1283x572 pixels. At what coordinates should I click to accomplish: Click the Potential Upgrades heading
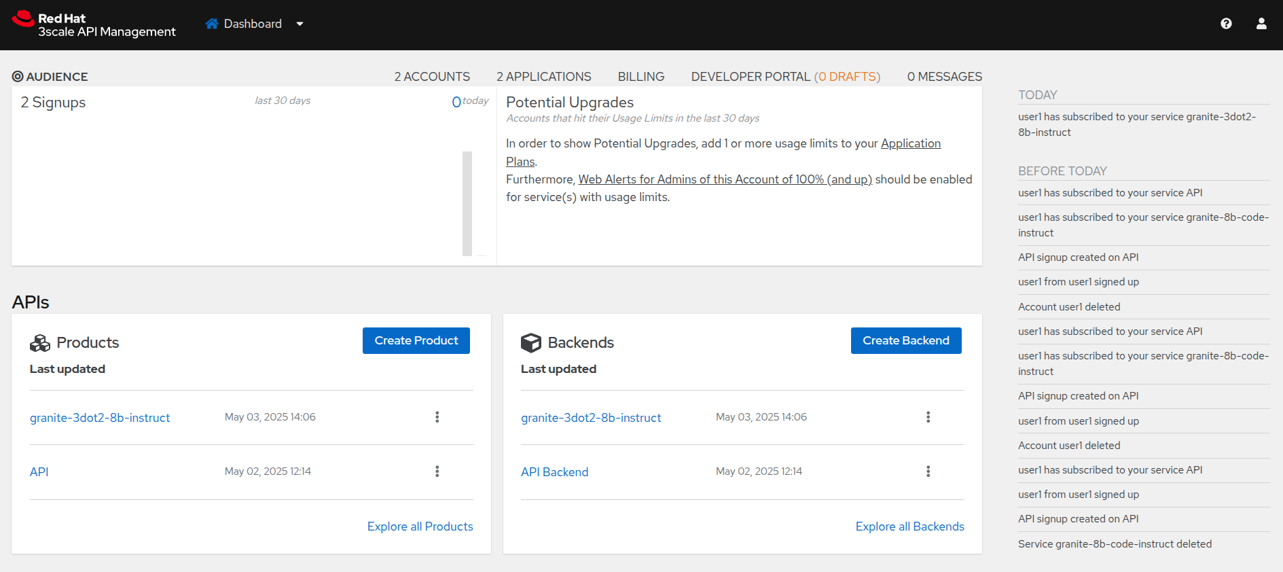tap(570, 103)
